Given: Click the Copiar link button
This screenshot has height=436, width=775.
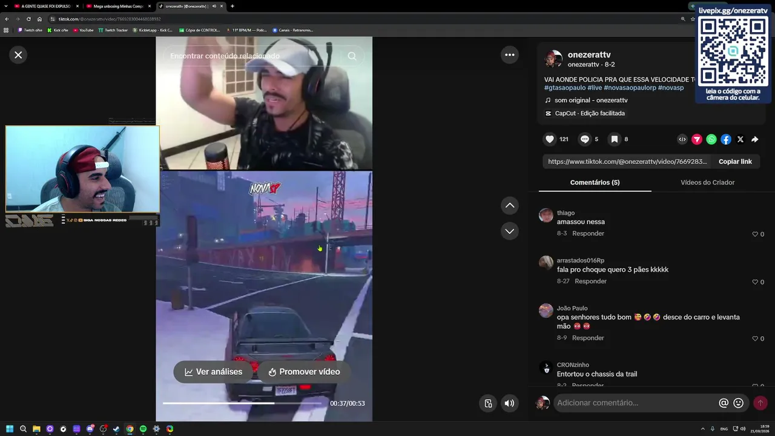Looking at the screenshot, I should click(735, 162).
